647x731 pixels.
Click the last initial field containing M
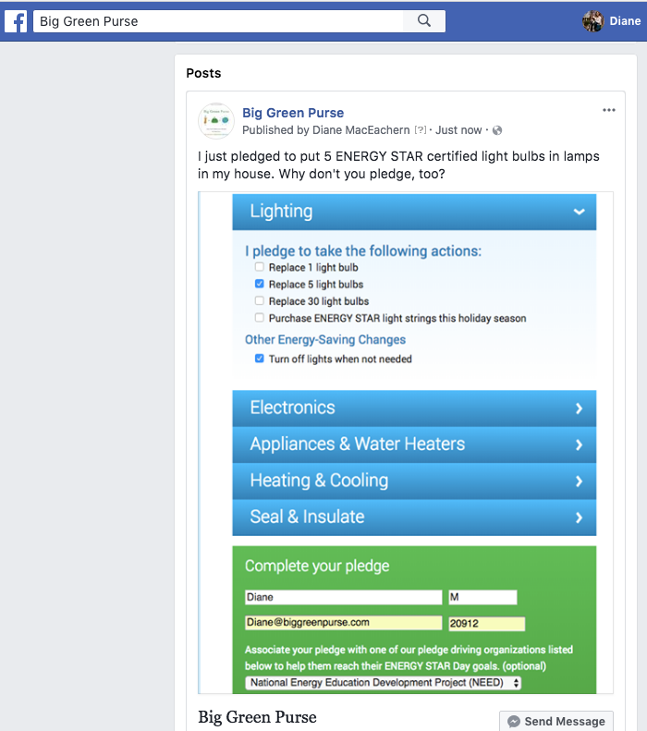pyautogui.click(x=482, y=597)
